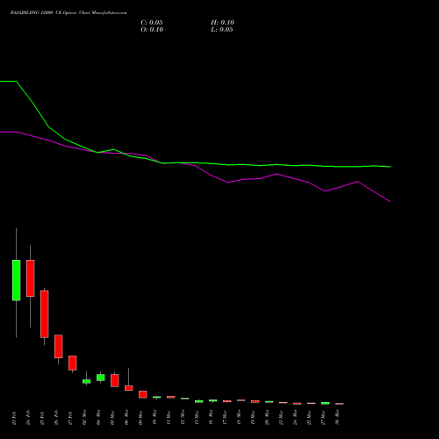Click the '09 Mar' date axis label

click(x=140, y=417)
